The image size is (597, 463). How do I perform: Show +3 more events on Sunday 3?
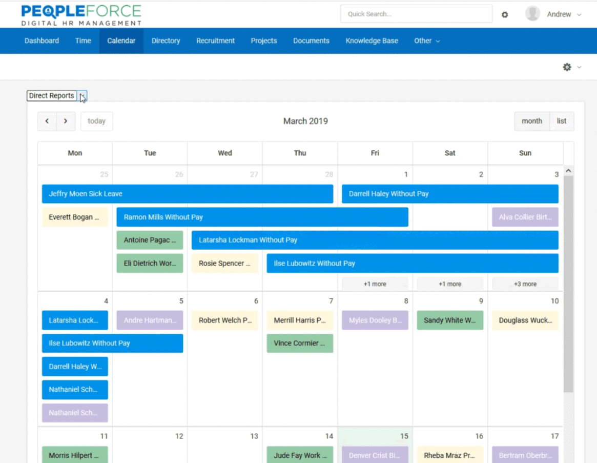click(x=525, y=284)
